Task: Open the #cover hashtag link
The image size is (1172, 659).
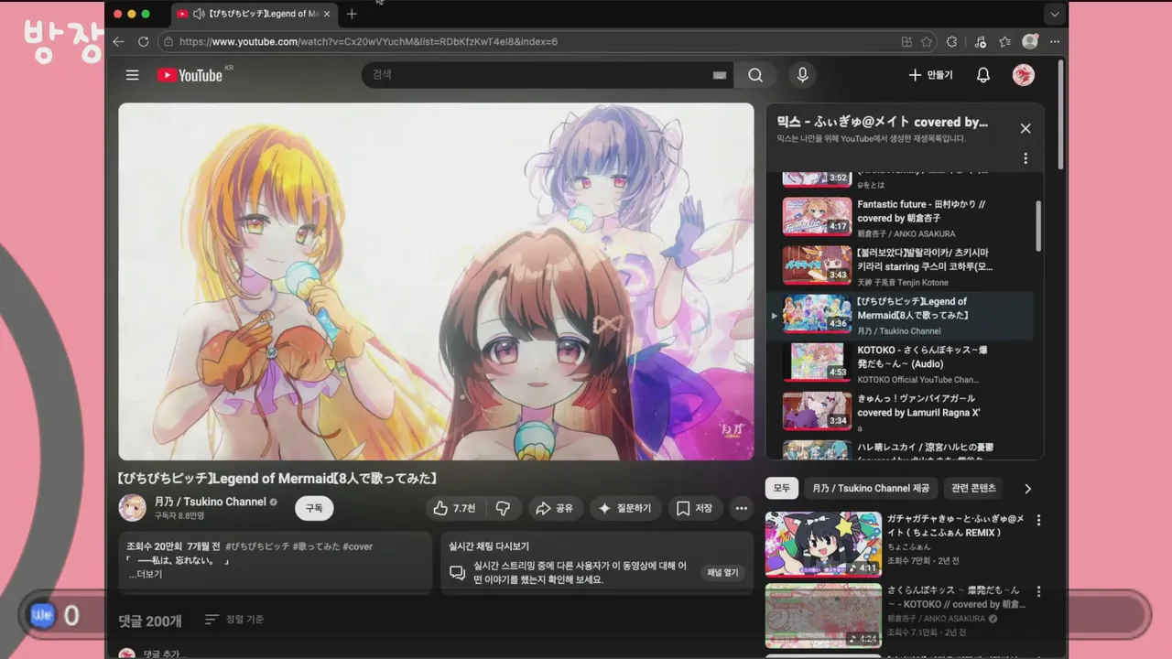Action: pyautogui.click(x=358, y=546)
